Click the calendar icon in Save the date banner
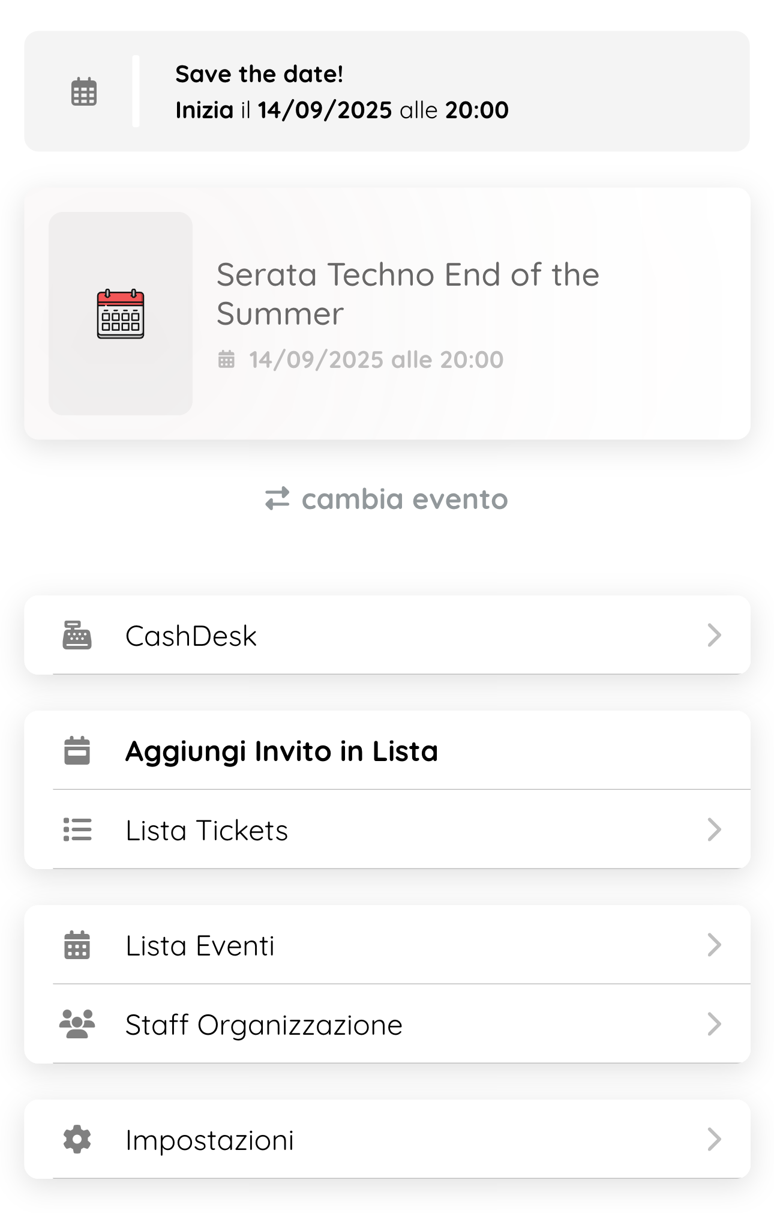This screenshot has height=1213, width=774. (84, 92)
